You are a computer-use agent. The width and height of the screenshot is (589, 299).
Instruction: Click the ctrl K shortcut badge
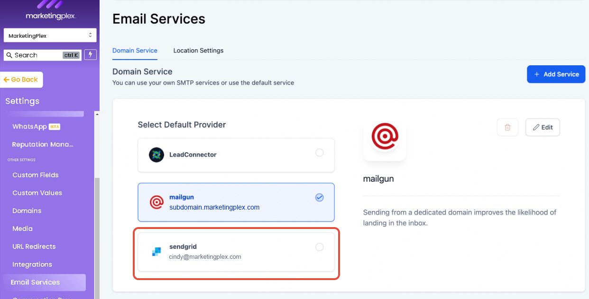[x=71, y=55]
